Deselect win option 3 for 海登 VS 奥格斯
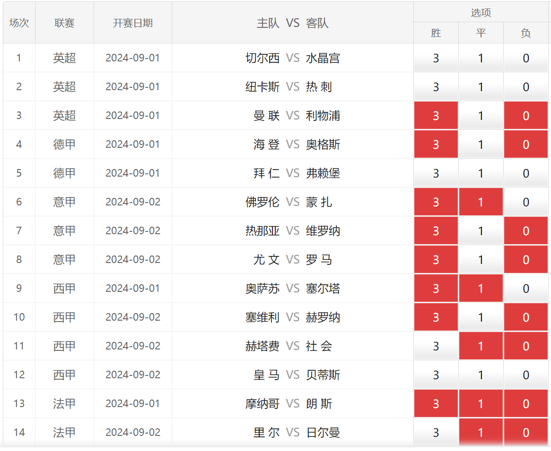This screenshot has width=551, height=451. [436, 144]
